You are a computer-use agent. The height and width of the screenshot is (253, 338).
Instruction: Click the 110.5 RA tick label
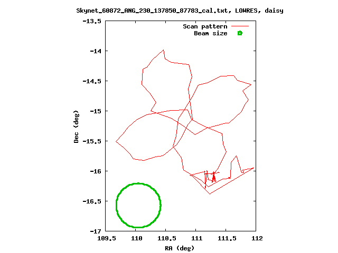tap(167, 238)
